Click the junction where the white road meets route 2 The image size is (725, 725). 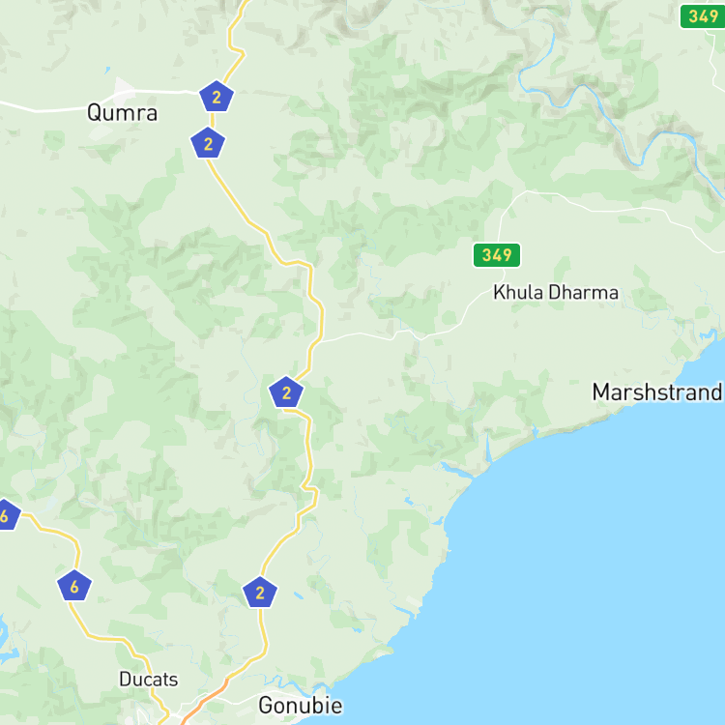320,341
